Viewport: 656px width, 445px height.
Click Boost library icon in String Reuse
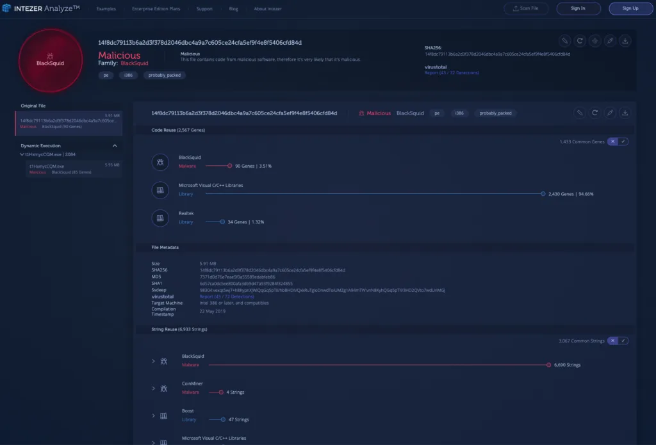[x=163, y=416]
